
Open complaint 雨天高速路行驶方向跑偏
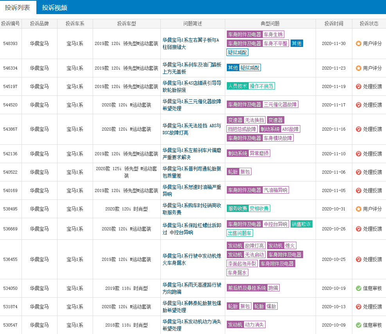coord(192,288)
